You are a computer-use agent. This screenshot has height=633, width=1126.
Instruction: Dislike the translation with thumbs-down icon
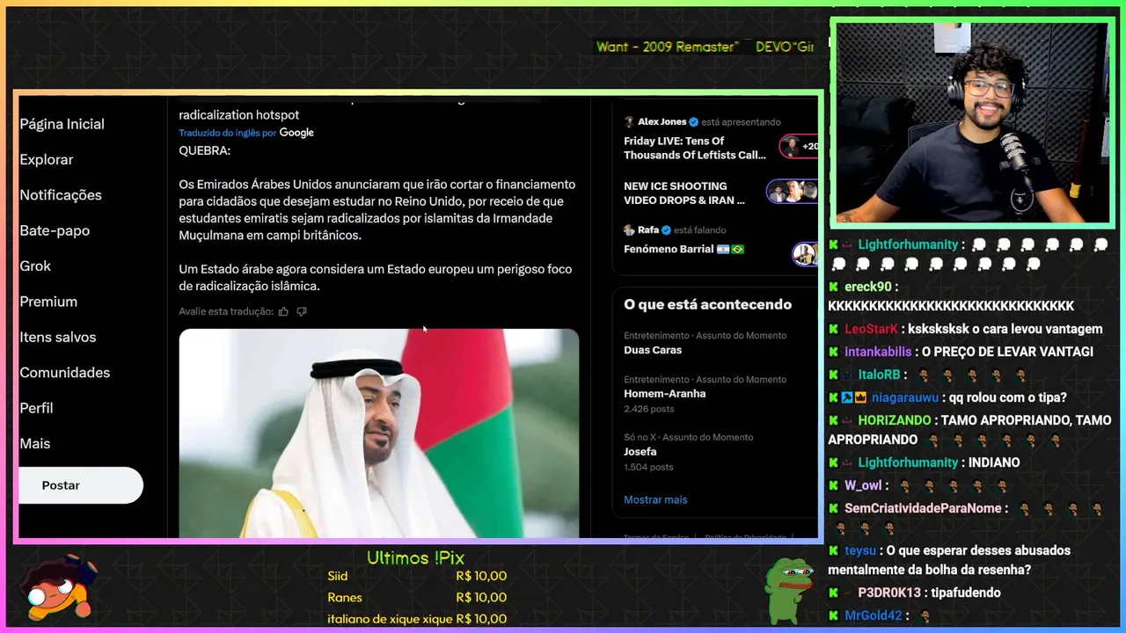tap(302, 311)
